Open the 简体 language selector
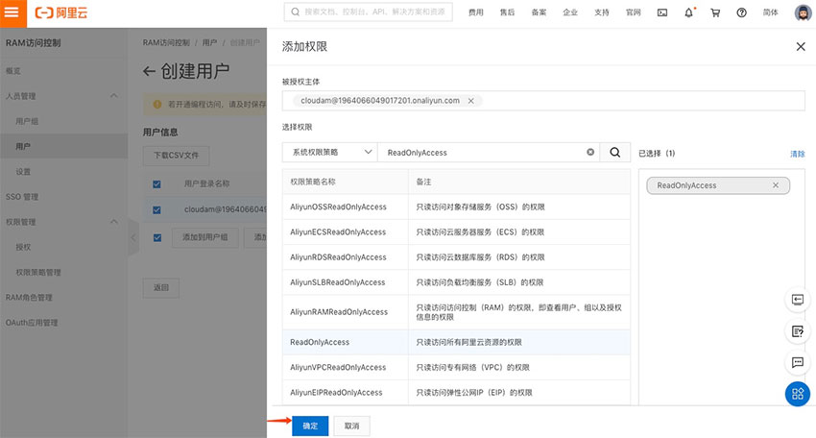The width and height of the screenshot is (816, 438). (x=770, y=12)
